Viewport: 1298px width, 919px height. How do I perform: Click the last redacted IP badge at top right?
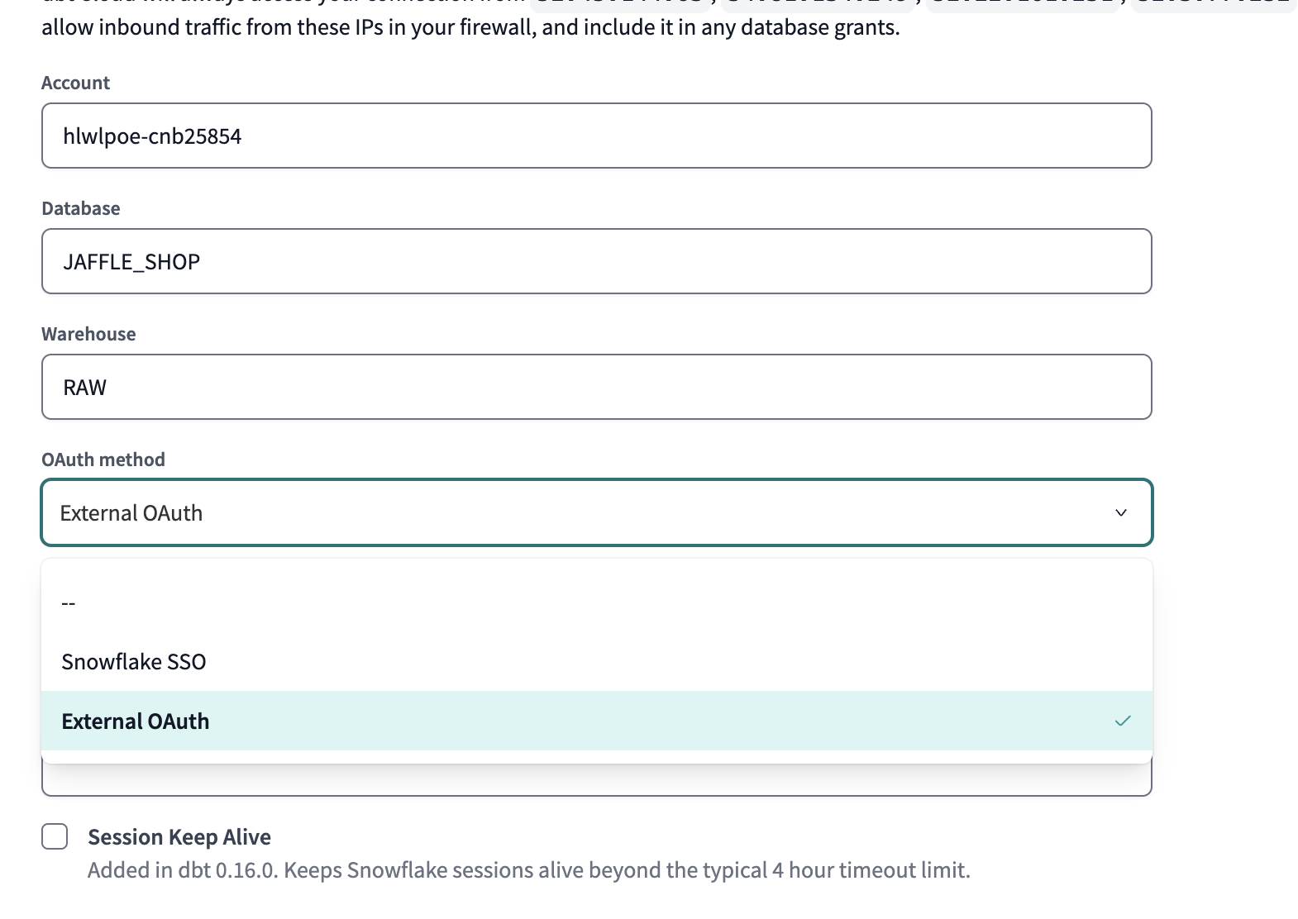coord(1215,6)
